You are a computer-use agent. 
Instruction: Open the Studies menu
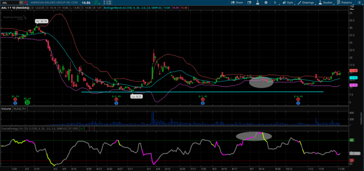pyautogui.click(x=326, y=2)
